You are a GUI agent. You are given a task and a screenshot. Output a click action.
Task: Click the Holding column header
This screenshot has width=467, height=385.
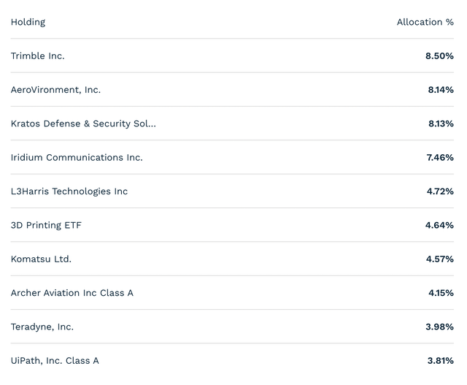28,22
